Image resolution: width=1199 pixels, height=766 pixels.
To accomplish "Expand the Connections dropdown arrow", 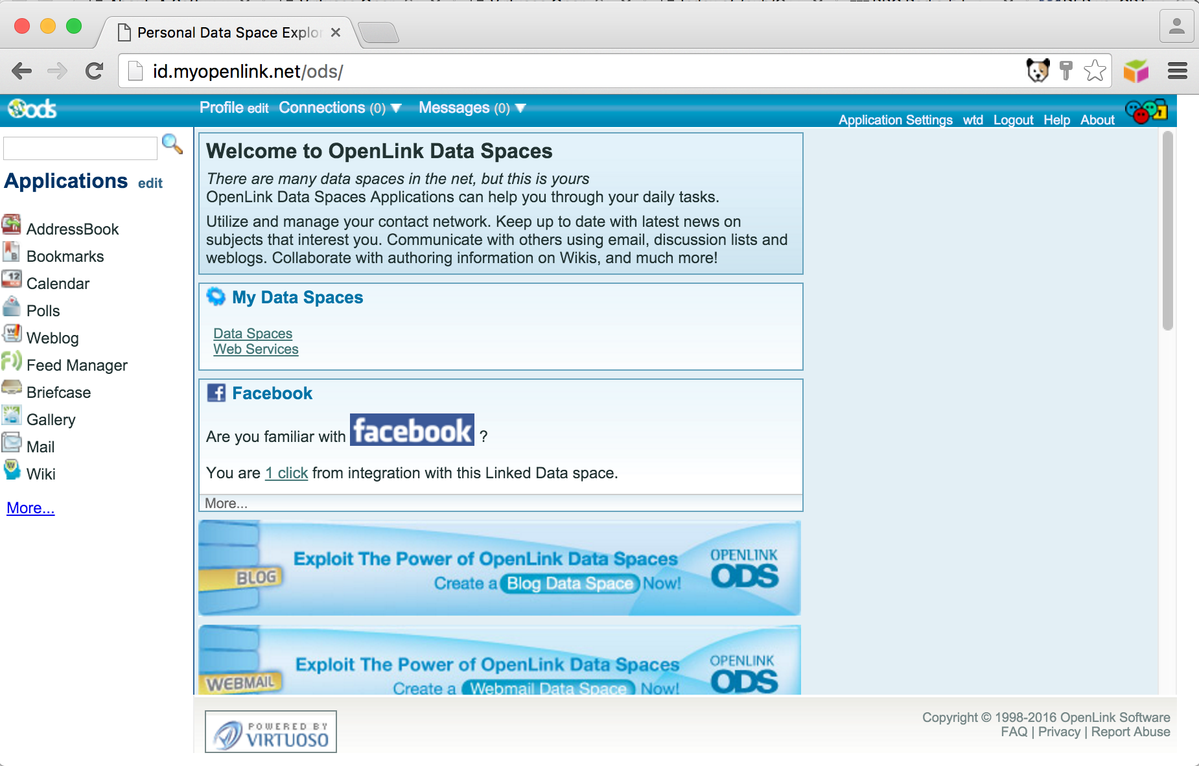I will coord(396,108).
